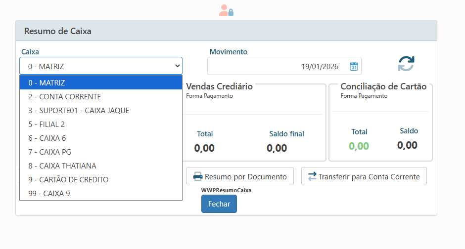
Task: Click the Resumo de Caixa panel header
Action: click(226, 31)
